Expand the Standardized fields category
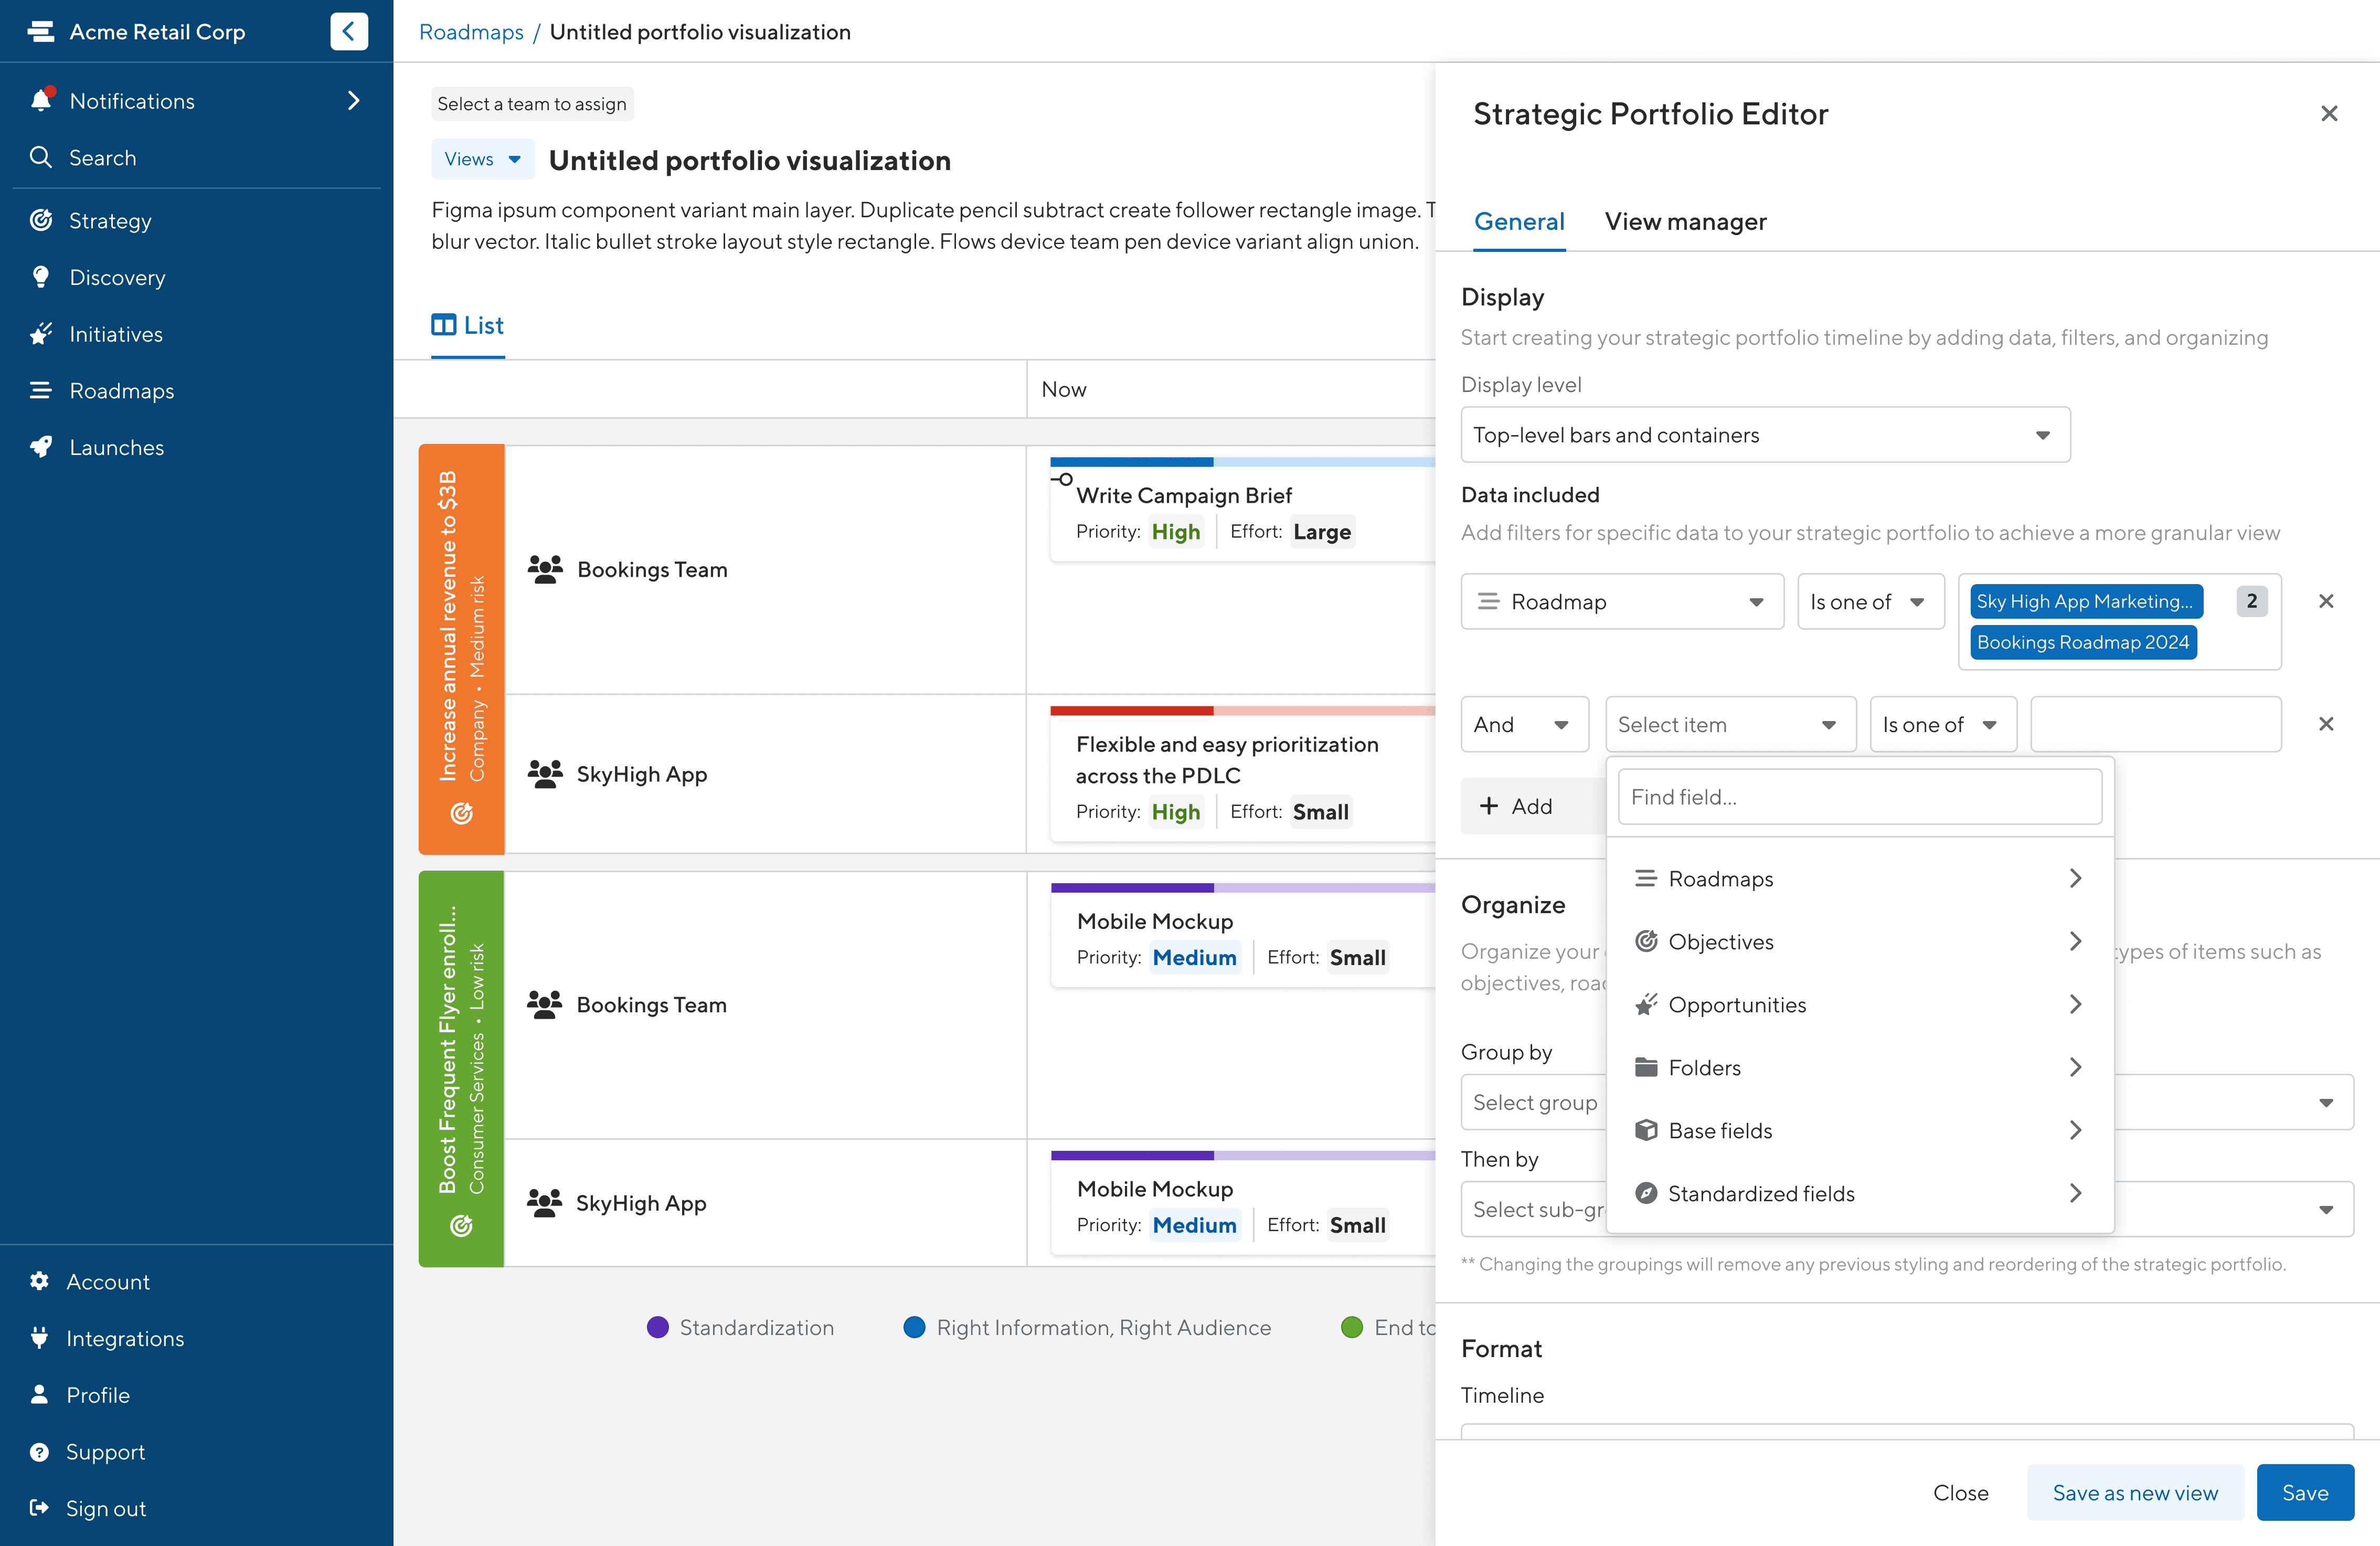This screenshot has width=2380, height=1546. (1859, 1193)
